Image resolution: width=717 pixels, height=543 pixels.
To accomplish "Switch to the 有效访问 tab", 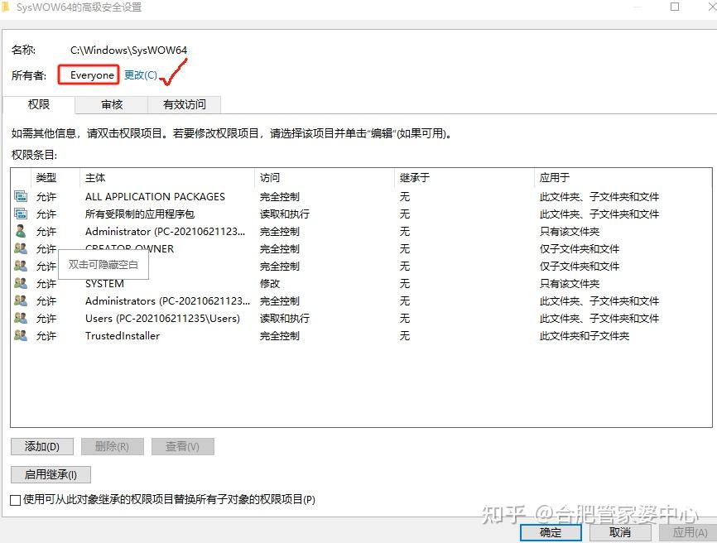I will pos(184,104).
